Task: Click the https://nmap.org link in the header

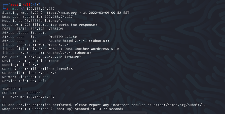Action: click(x=61, y=13)
